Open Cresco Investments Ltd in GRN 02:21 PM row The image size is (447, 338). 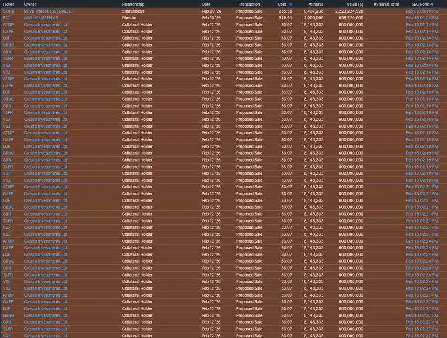pos(45,214)
